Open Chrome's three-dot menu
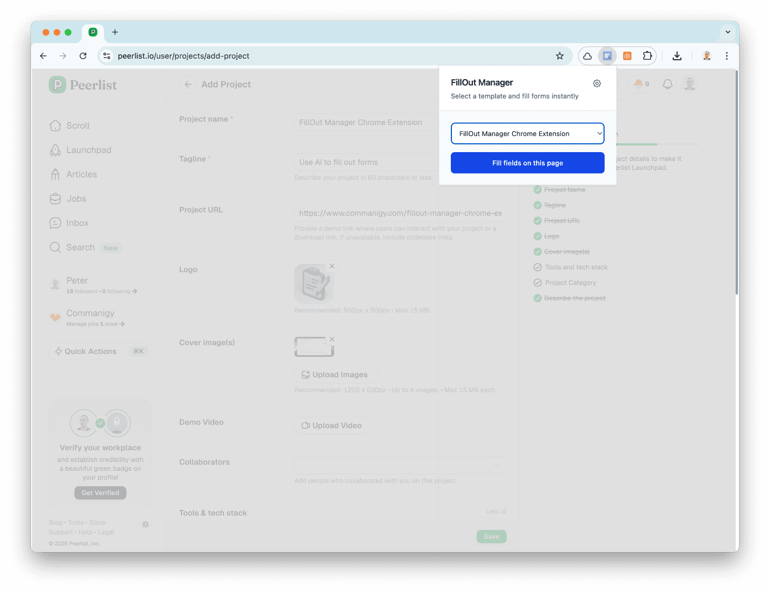 (726, 56)
